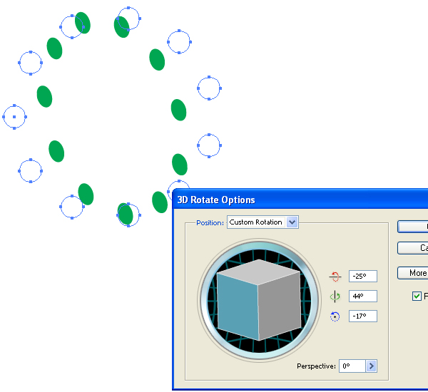The height and width of the screenshot is (392, 428).
Task: Open the Perspective slider popup arrow
Action: pos(371,366)
